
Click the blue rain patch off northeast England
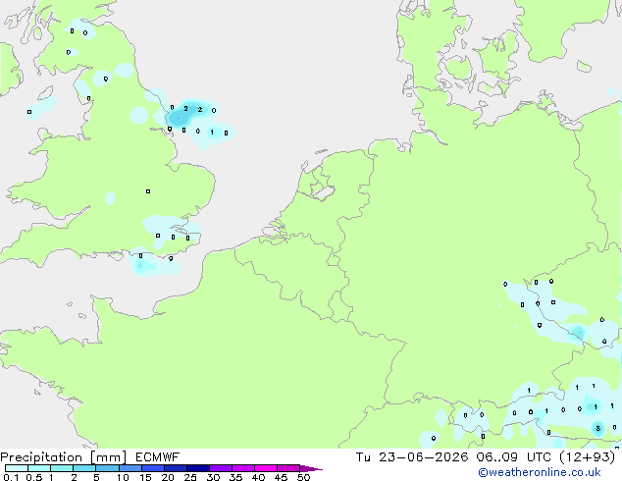tap(180, 116)
